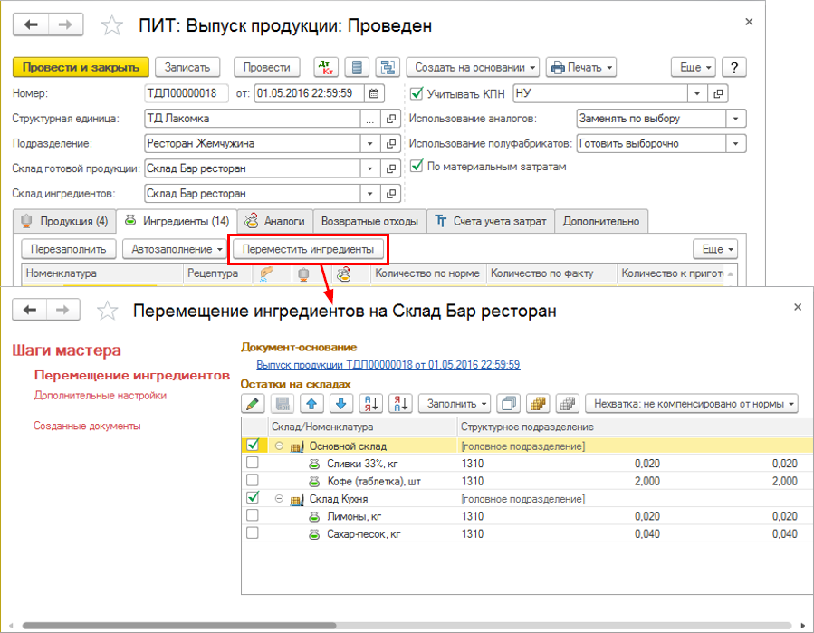
Task: Open the calendar date picker icon
Action: (x=375, y=92)
